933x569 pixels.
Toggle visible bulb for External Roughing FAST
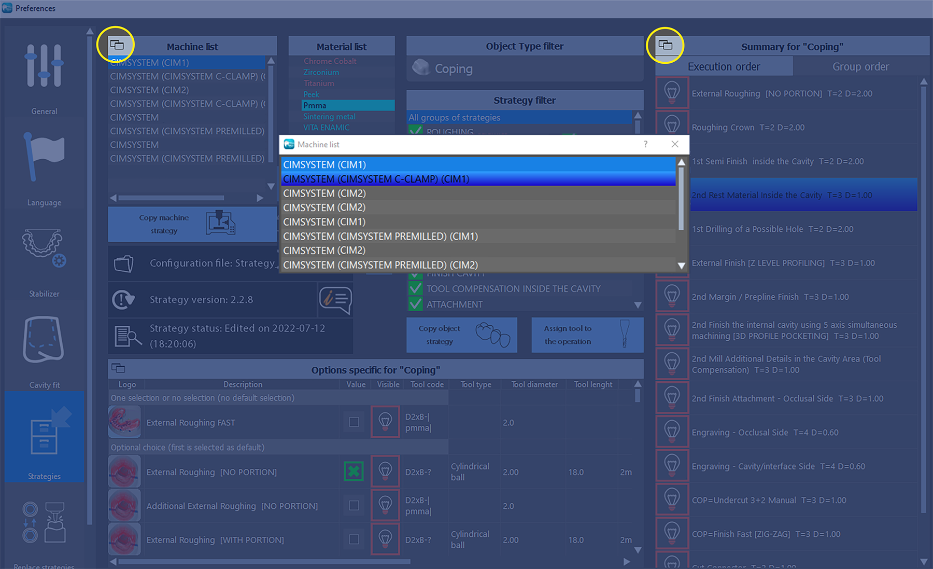385,422
